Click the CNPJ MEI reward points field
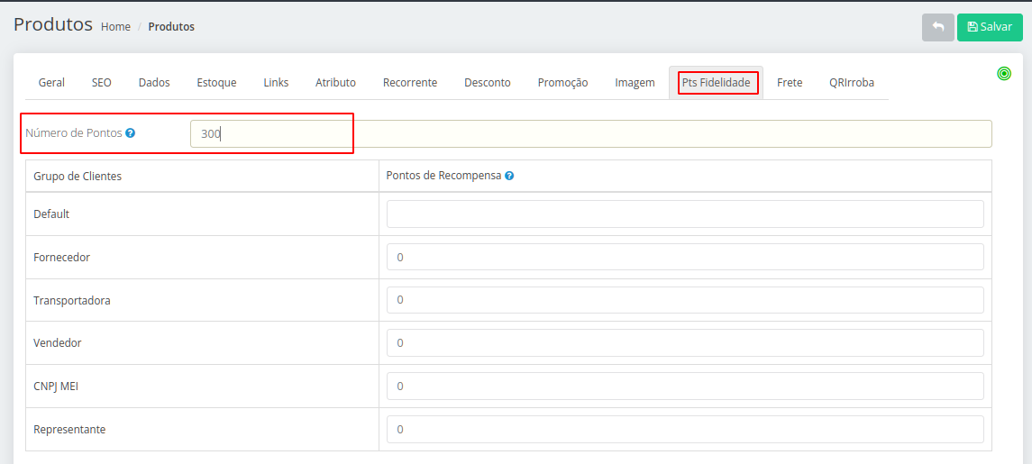Image resolution: width=1032 pixels, height=464 pixels. pos(685,387)
